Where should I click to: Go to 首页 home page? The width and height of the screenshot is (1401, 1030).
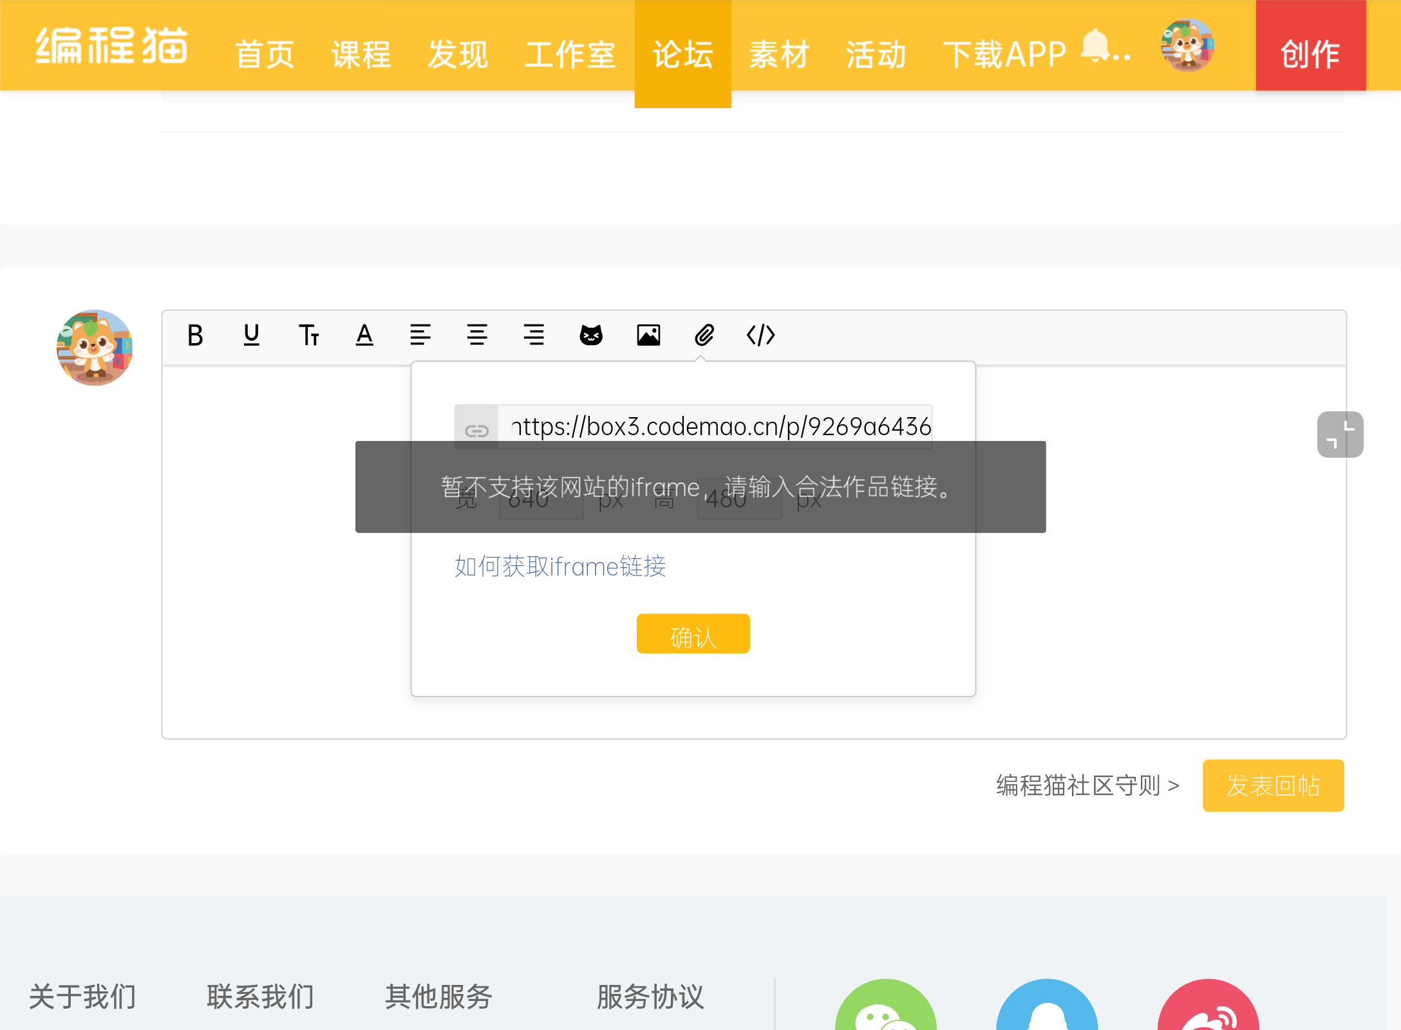(265, 54)
